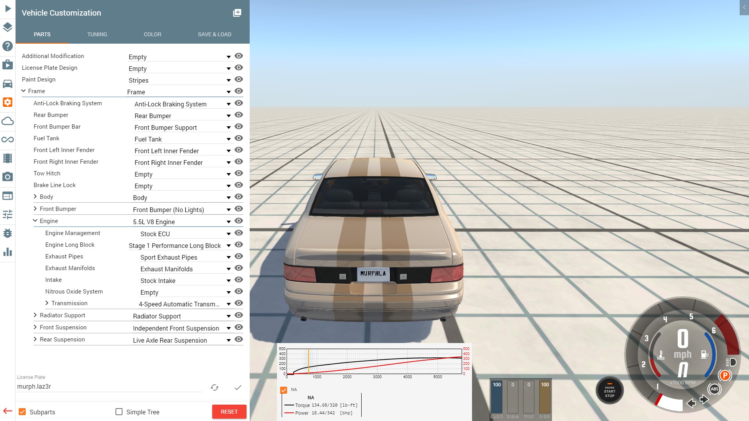Uncheck the Subparts checkbox

[23, 412]
